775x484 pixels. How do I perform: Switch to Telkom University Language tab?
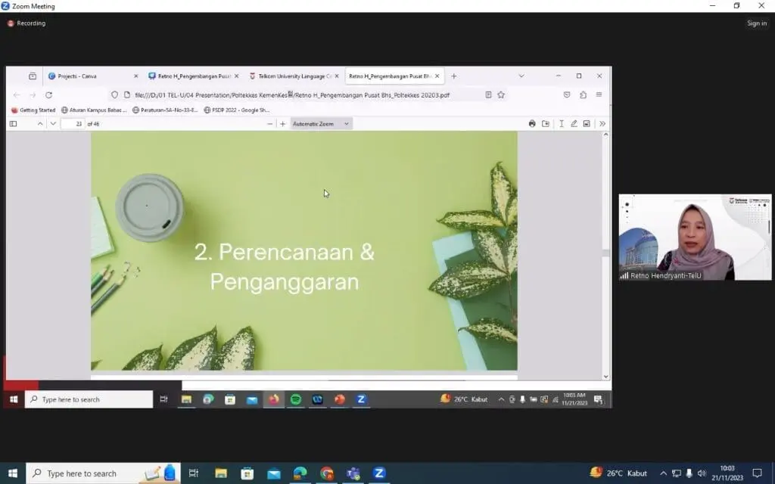(291, 76)
